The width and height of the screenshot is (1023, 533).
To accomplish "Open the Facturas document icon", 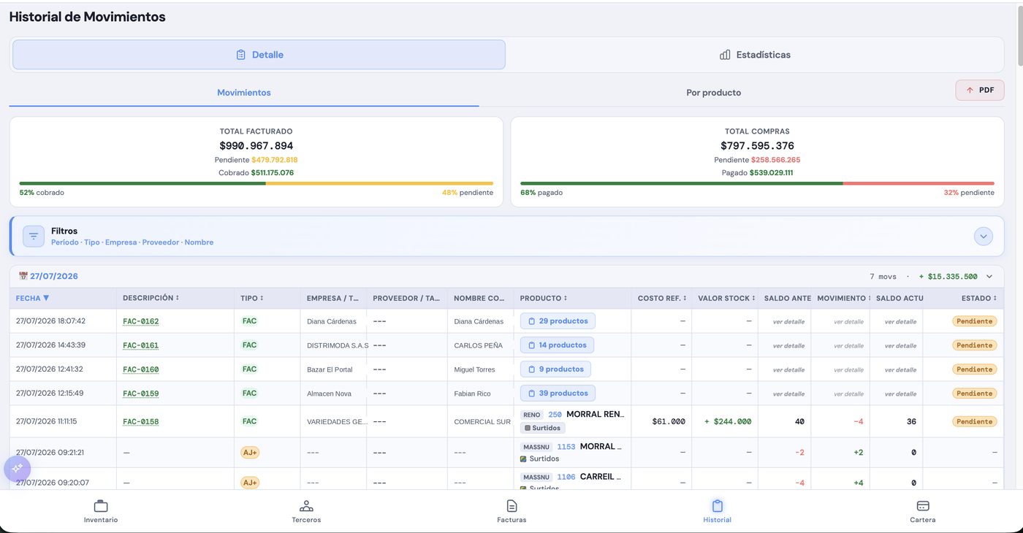I will [512, 506].
